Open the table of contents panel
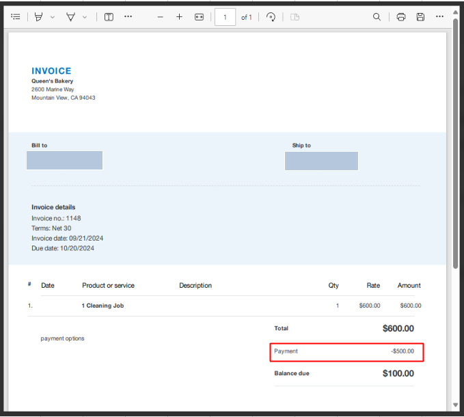 coord(16,17)
